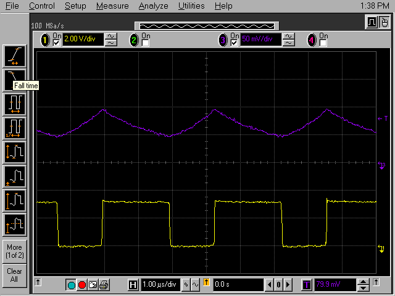395x296 pixels.
Task: Click the red Stop acquisition button
Action: point(81,285)
